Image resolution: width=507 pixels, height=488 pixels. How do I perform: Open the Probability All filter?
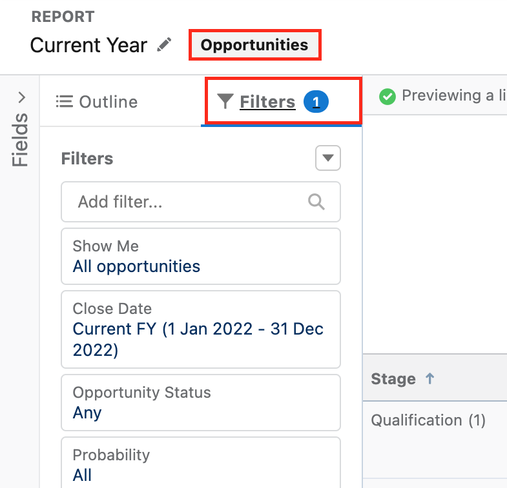pos(201,463)
